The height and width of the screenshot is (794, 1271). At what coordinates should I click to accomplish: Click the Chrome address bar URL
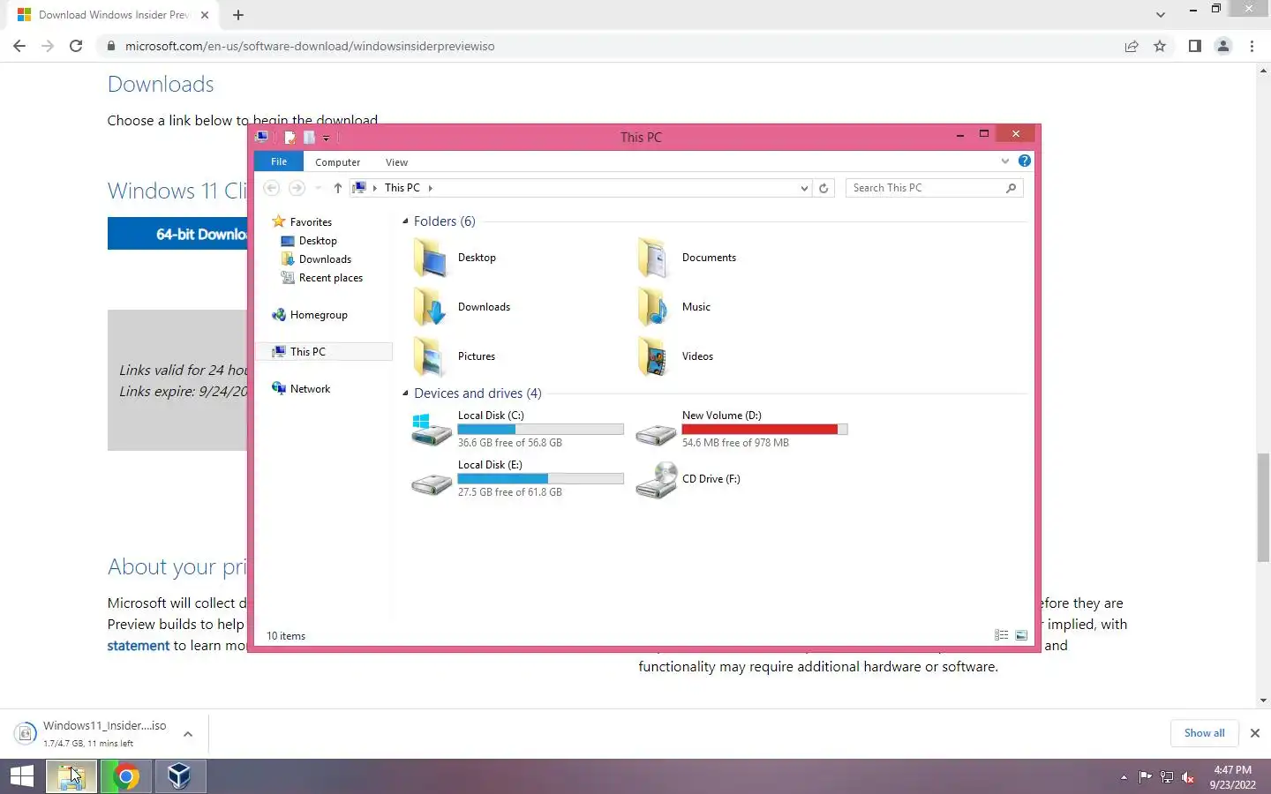[x=309, y=46]
